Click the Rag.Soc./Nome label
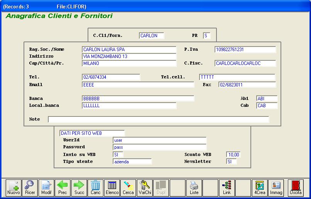The height and width of the screenshot is (199, 311). point(47,49)
